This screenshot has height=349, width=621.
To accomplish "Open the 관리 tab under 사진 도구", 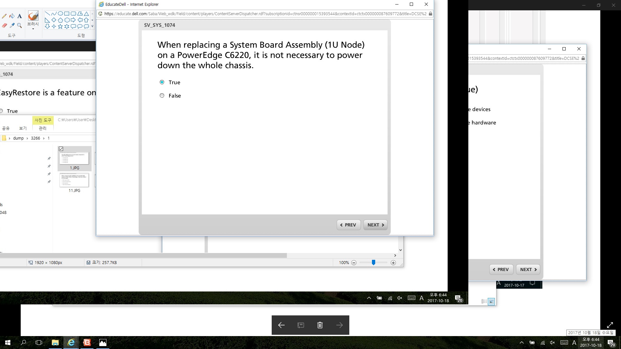I will 42,128.
